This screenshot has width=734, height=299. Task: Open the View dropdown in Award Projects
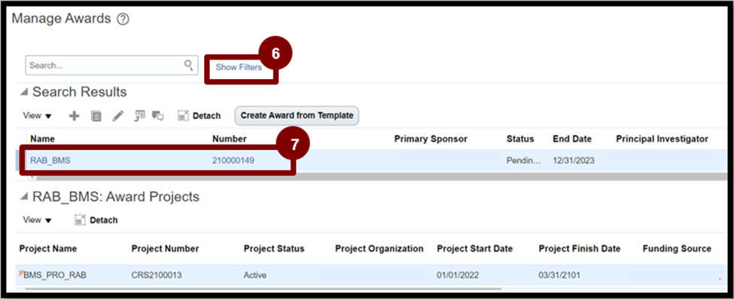click(x=37, y=220)
